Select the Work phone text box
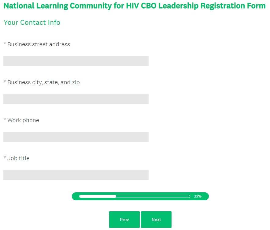This screenshot has width=270, height=230. (x=76, y=137)
